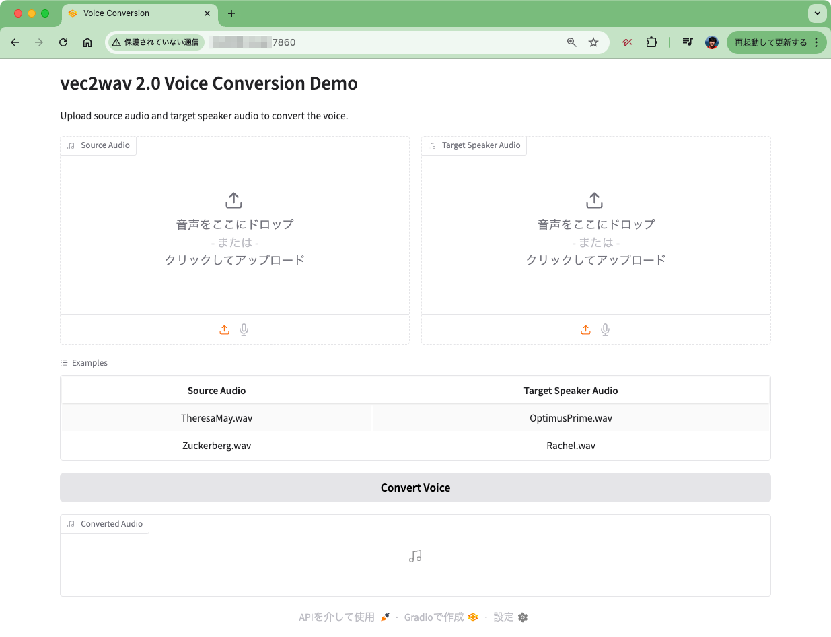Bookmark the page with the star icon
This screenshot has height=637, width=831.
pos(593,42)
